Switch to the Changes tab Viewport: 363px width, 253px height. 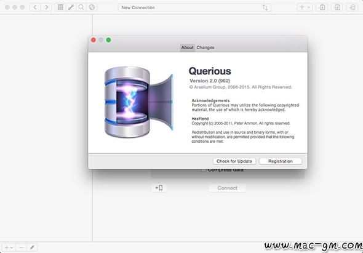point(205,47)
